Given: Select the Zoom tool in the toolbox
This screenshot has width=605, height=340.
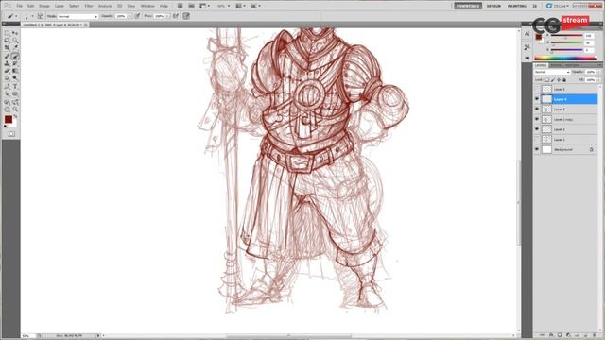Looking at the screenshot, I should pyautogui.click(x=15, y=110).
